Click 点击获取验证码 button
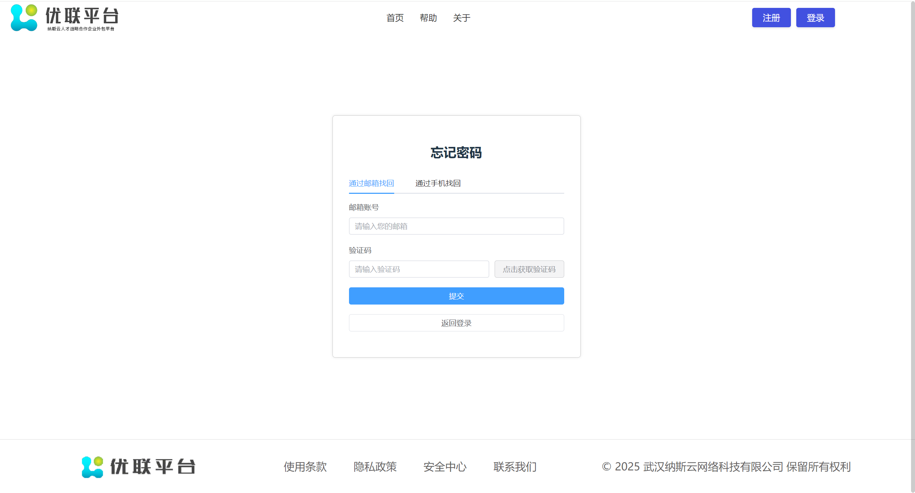 [x=529, y=269]
